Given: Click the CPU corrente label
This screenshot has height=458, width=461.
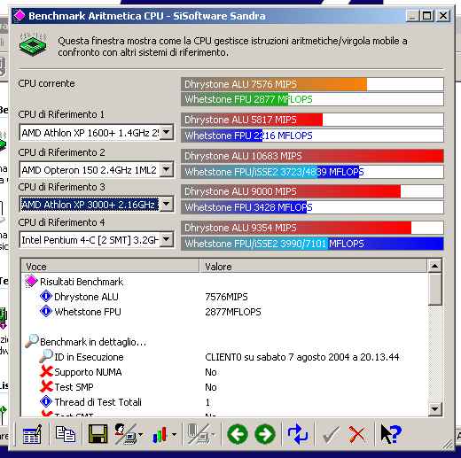Looking at the screenshot, I should coord(46,83).
